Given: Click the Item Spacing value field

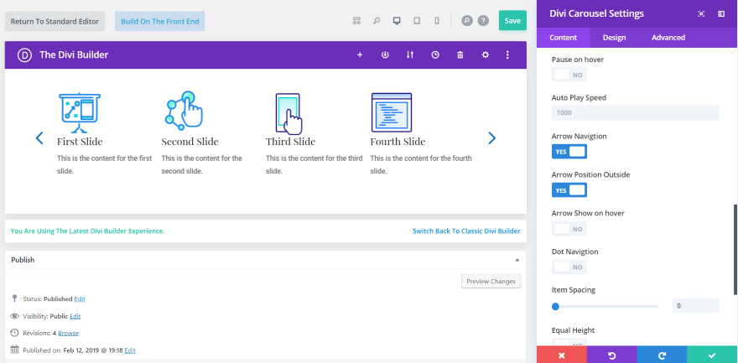Looking at the screenshot, I should [x=695, y=306].
